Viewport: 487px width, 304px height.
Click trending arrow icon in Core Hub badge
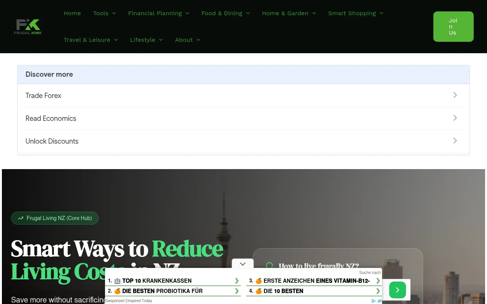pyautogui.click(x=21, y=218)
